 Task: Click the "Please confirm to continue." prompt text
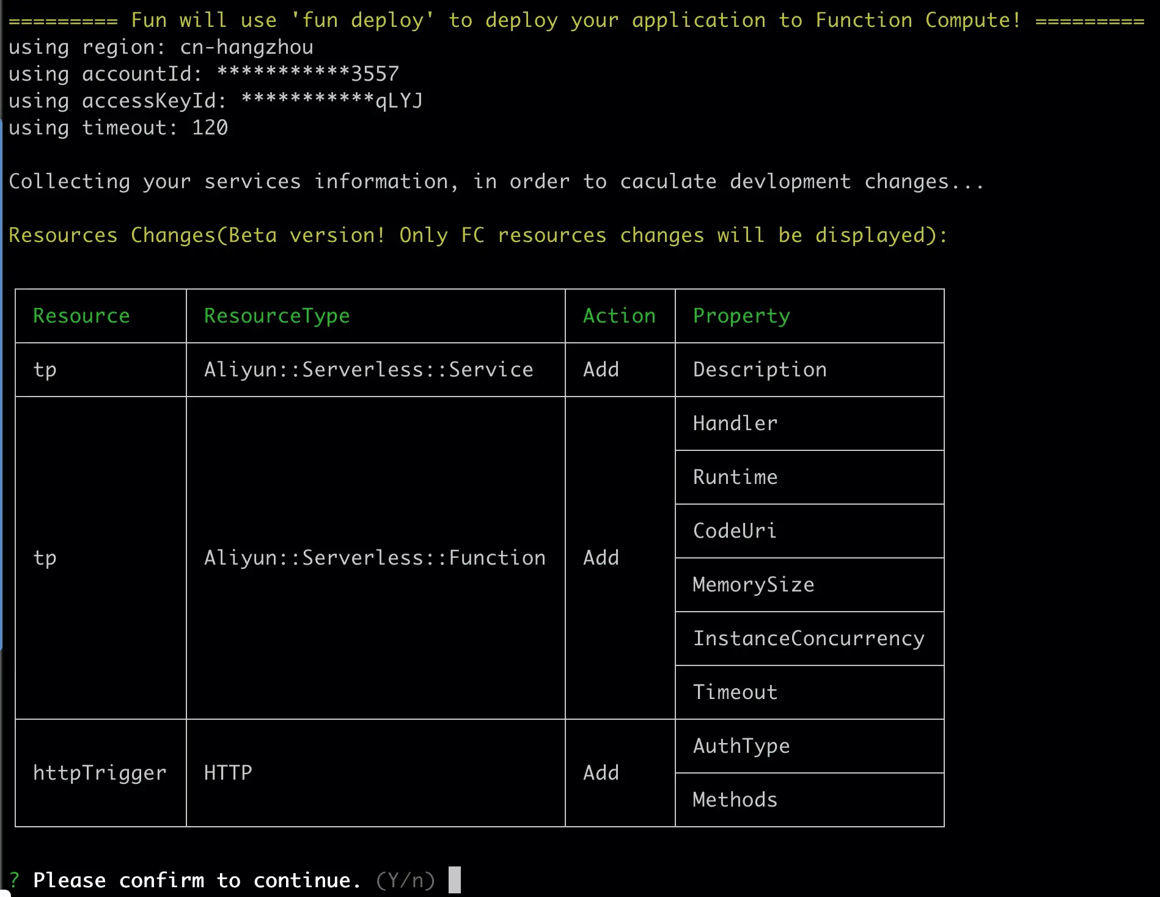[197, 880]
